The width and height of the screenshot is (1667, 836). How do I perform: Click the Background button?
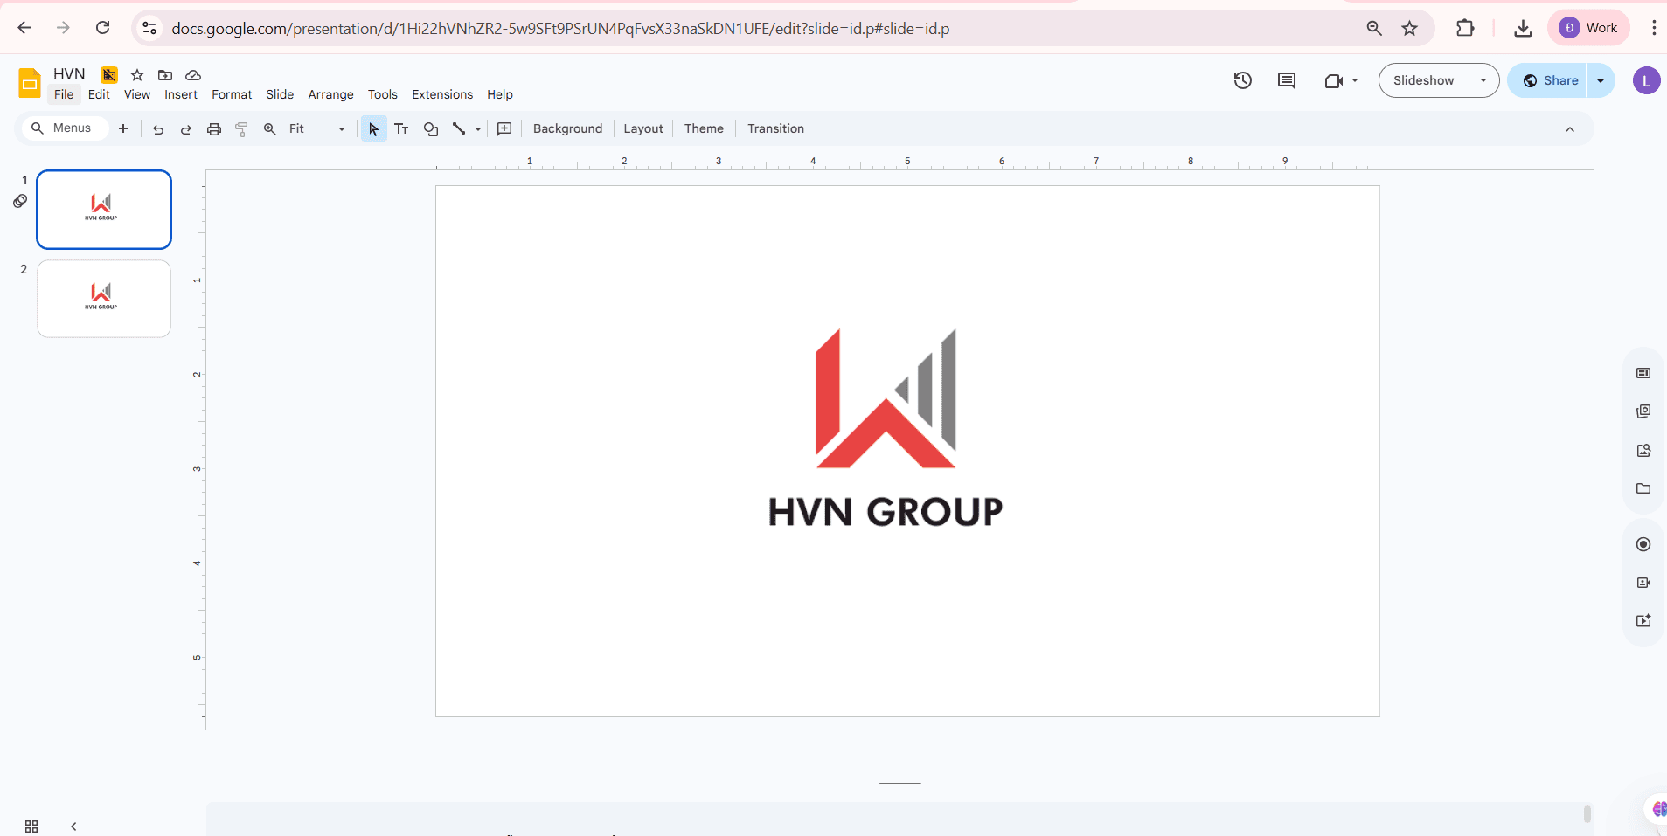point(566,128)
